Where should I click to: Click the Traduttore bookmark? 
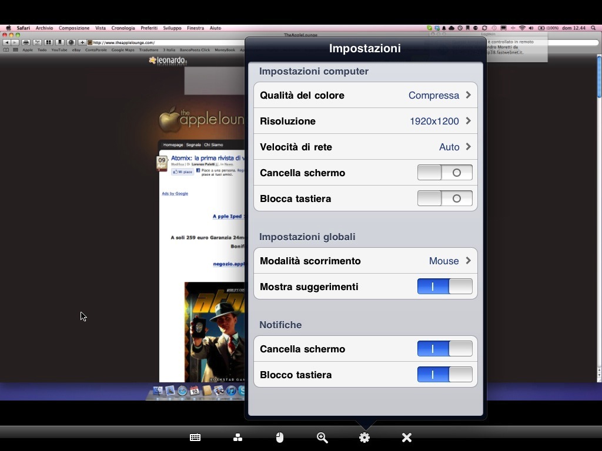(x=149, y=50)
